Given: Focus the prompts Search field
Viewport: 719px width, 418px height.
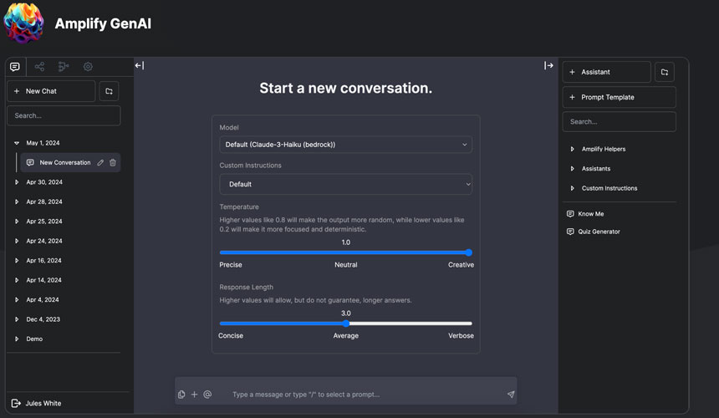Looking at the screenshot, I should coord(619,122).
